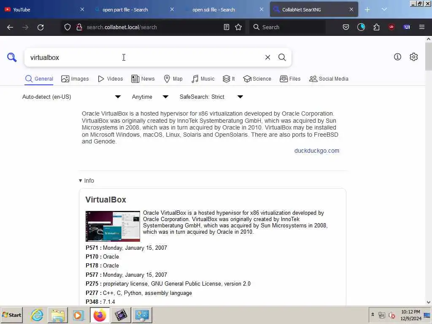This screenshot has height=324, width=432.
Task: Open SearXNG preferences gear
Action: click(x=413, y=57)
